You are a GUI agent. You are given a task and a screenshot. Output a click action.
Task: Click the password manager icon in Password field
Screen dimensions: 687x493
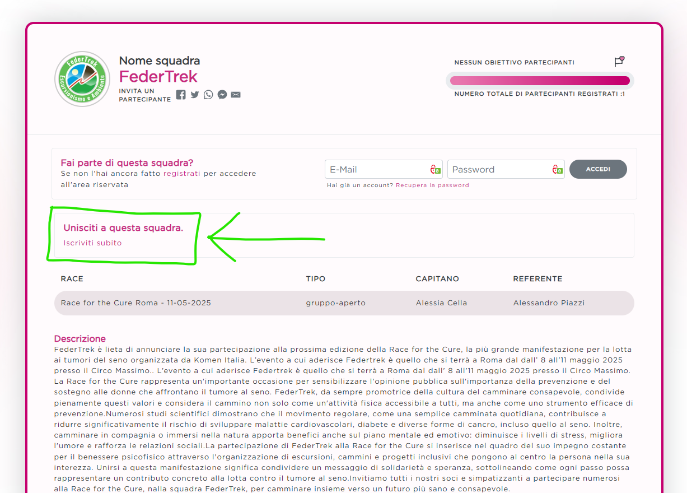[558, 169]
